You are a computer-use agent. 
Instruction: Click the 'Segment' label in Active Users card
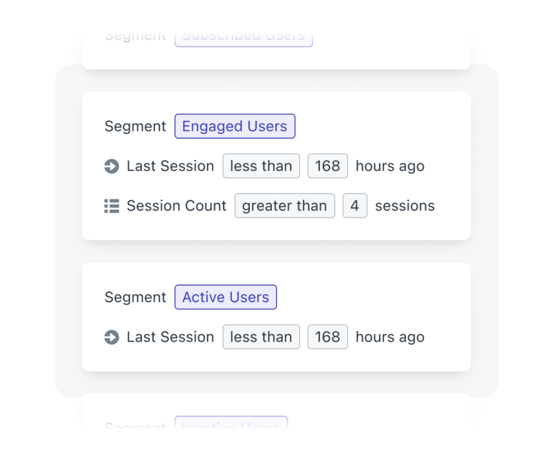pyautogui.click(x=135, y=297)
